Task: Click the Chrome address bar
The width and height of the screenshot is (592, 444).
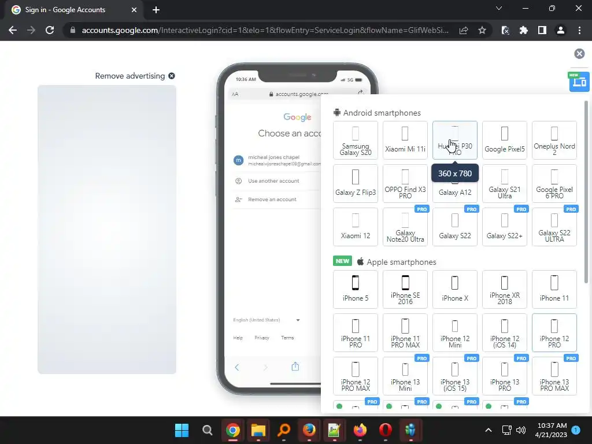Action: (264, 30)
